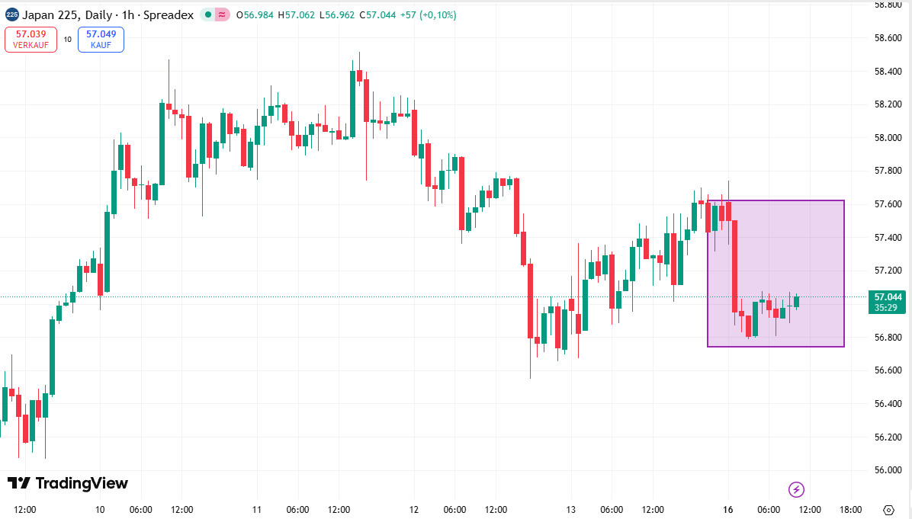
Task: Click the settings icon beside 18:00 label
Action: 889,510
